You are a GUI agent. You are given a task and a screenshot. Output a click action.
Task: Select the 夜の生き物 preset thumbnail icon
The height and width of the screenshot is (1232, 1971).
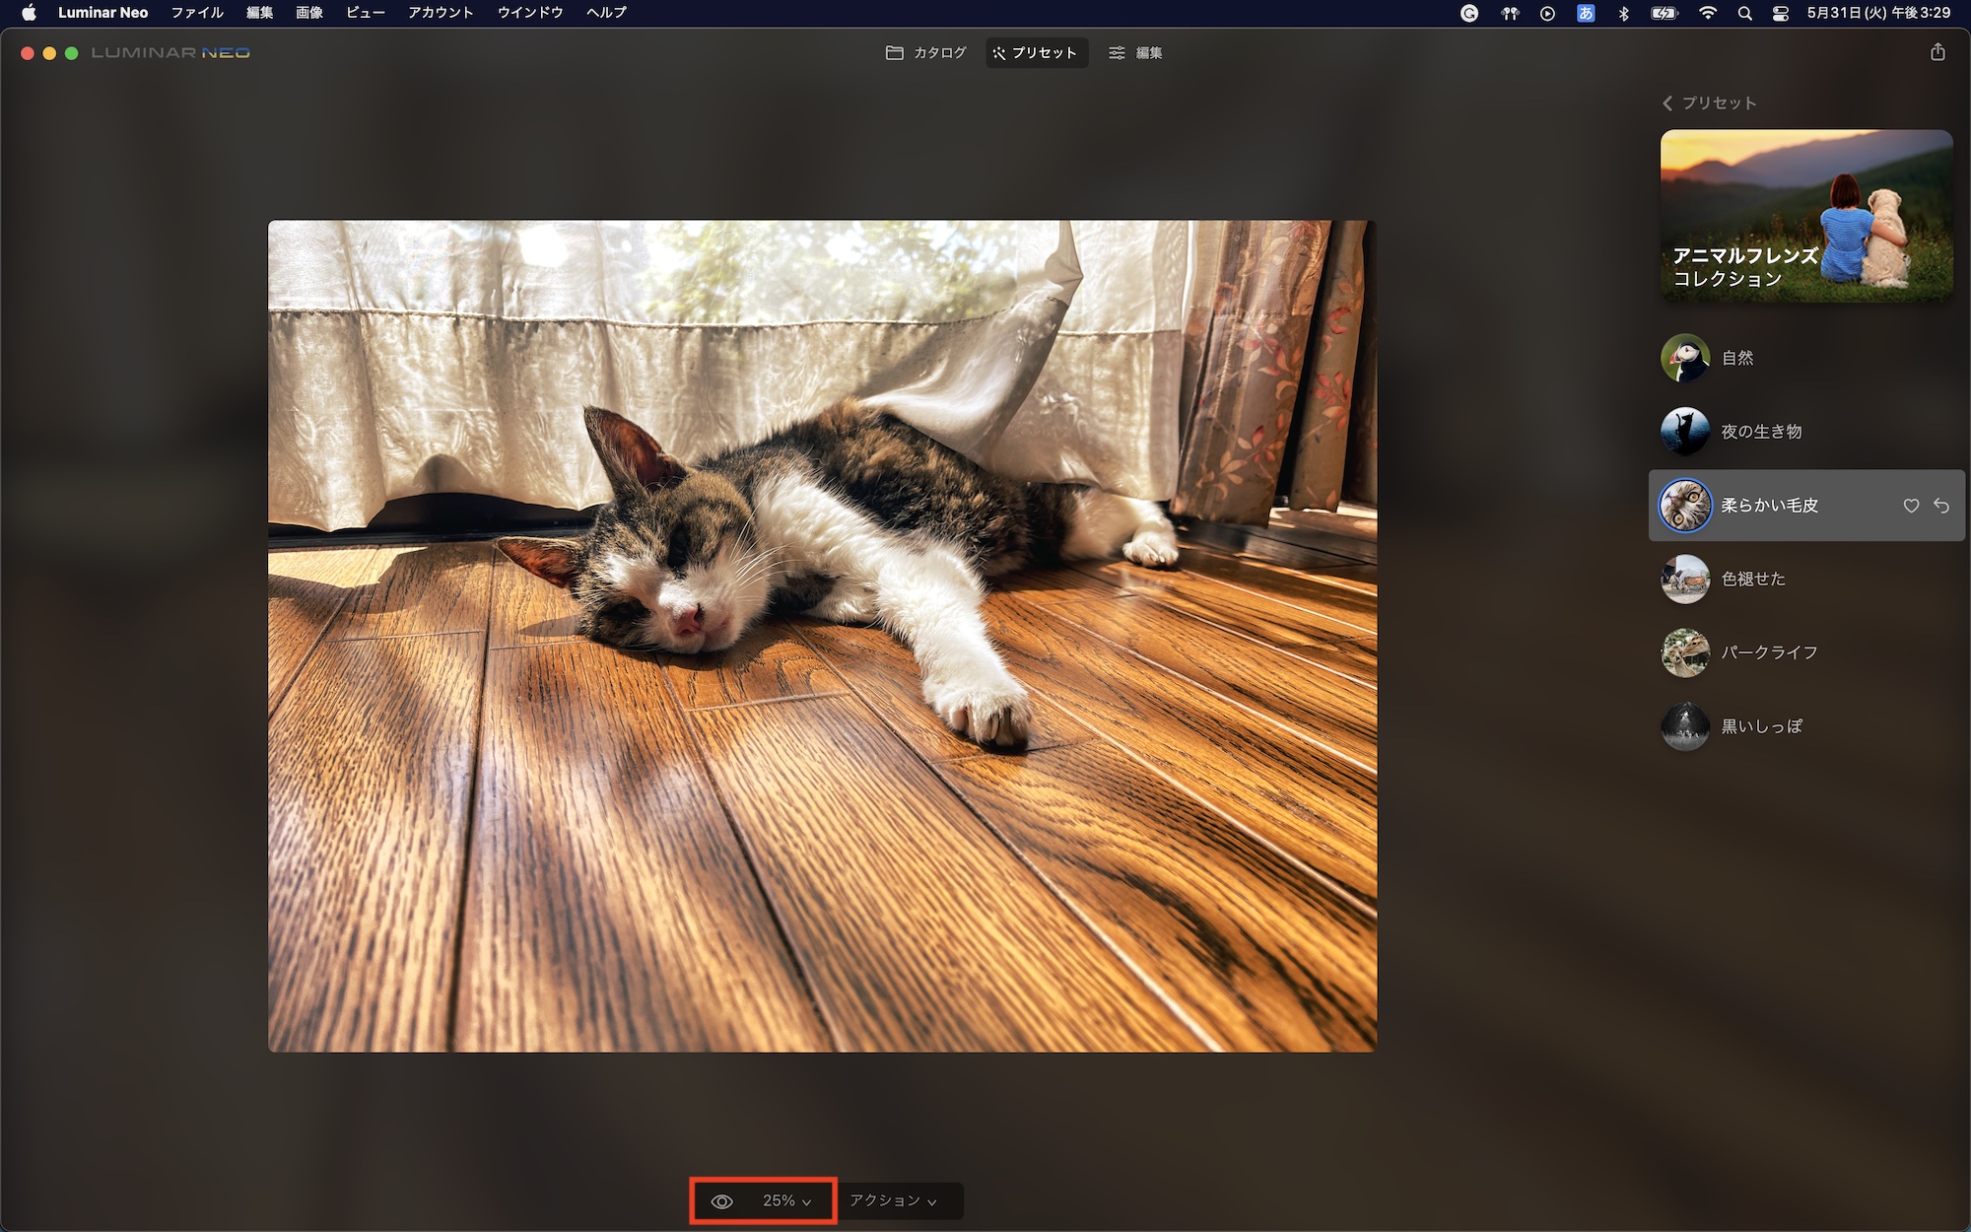tap(1685, 432)
